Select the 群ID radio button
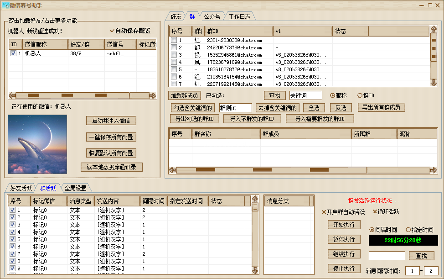This screenshot has height=279, width=444. [x=360, y=95]
